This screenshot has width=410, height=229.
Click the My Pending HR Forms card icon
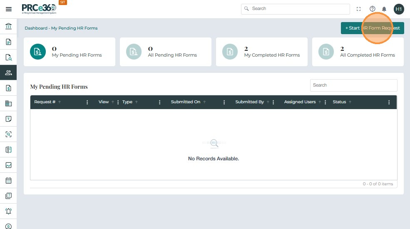pyautogui.click(x=37, y=52)
